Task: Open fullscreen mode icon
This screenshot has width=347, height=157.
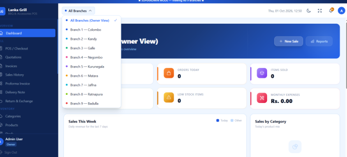Action: click(320, 10)
